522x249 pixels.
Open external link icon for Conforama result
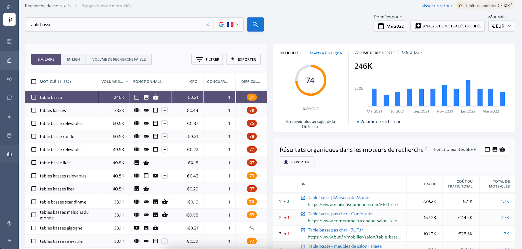[x=303, y=214]
